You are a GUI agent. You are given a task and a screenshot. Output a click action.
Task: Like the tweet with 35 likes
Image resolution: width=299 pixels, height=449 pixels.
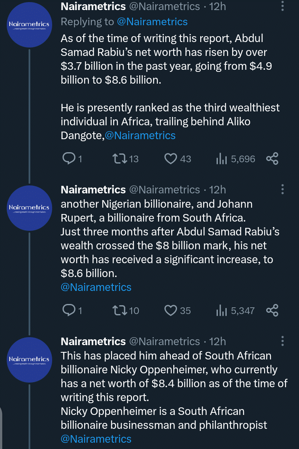[170, 310]
